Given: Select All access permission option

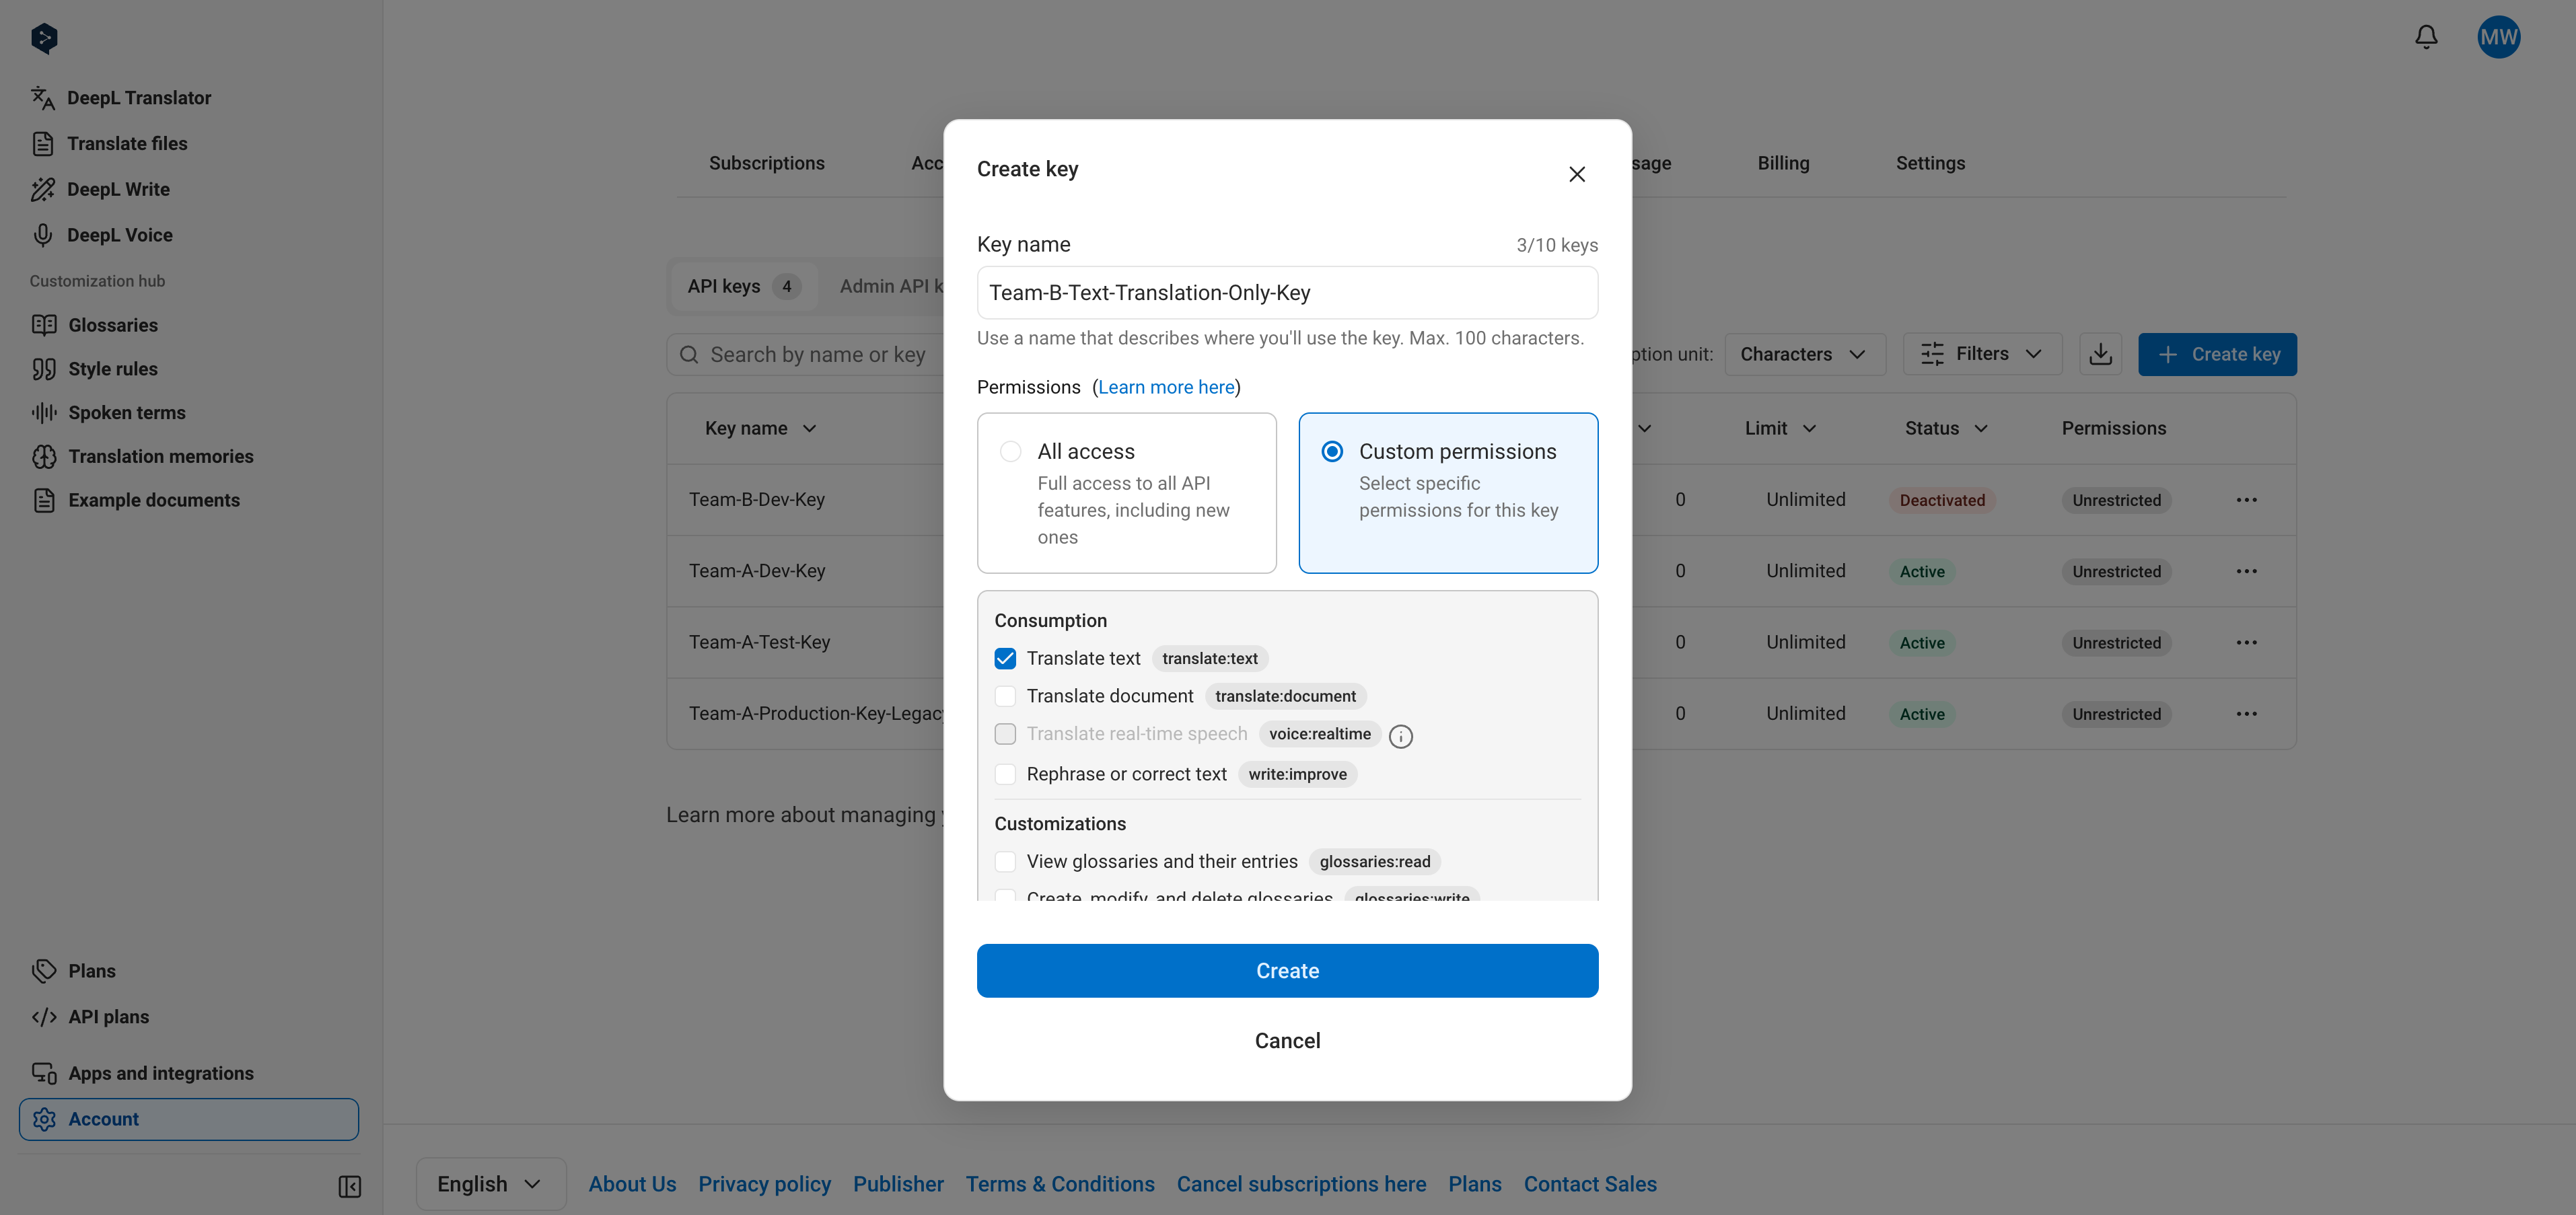Looking at the screenshot, I should point(1126,493).
